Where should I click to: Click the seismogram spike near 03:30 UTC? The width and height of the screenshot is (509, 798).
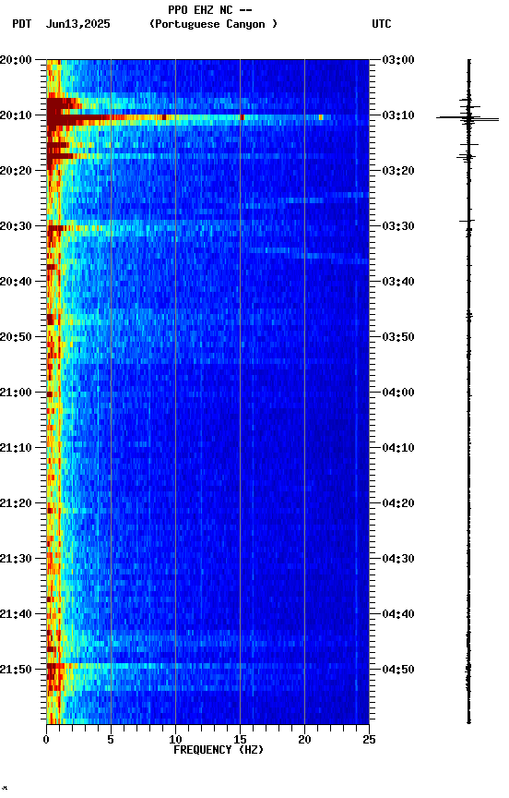[x=467, y=221]
